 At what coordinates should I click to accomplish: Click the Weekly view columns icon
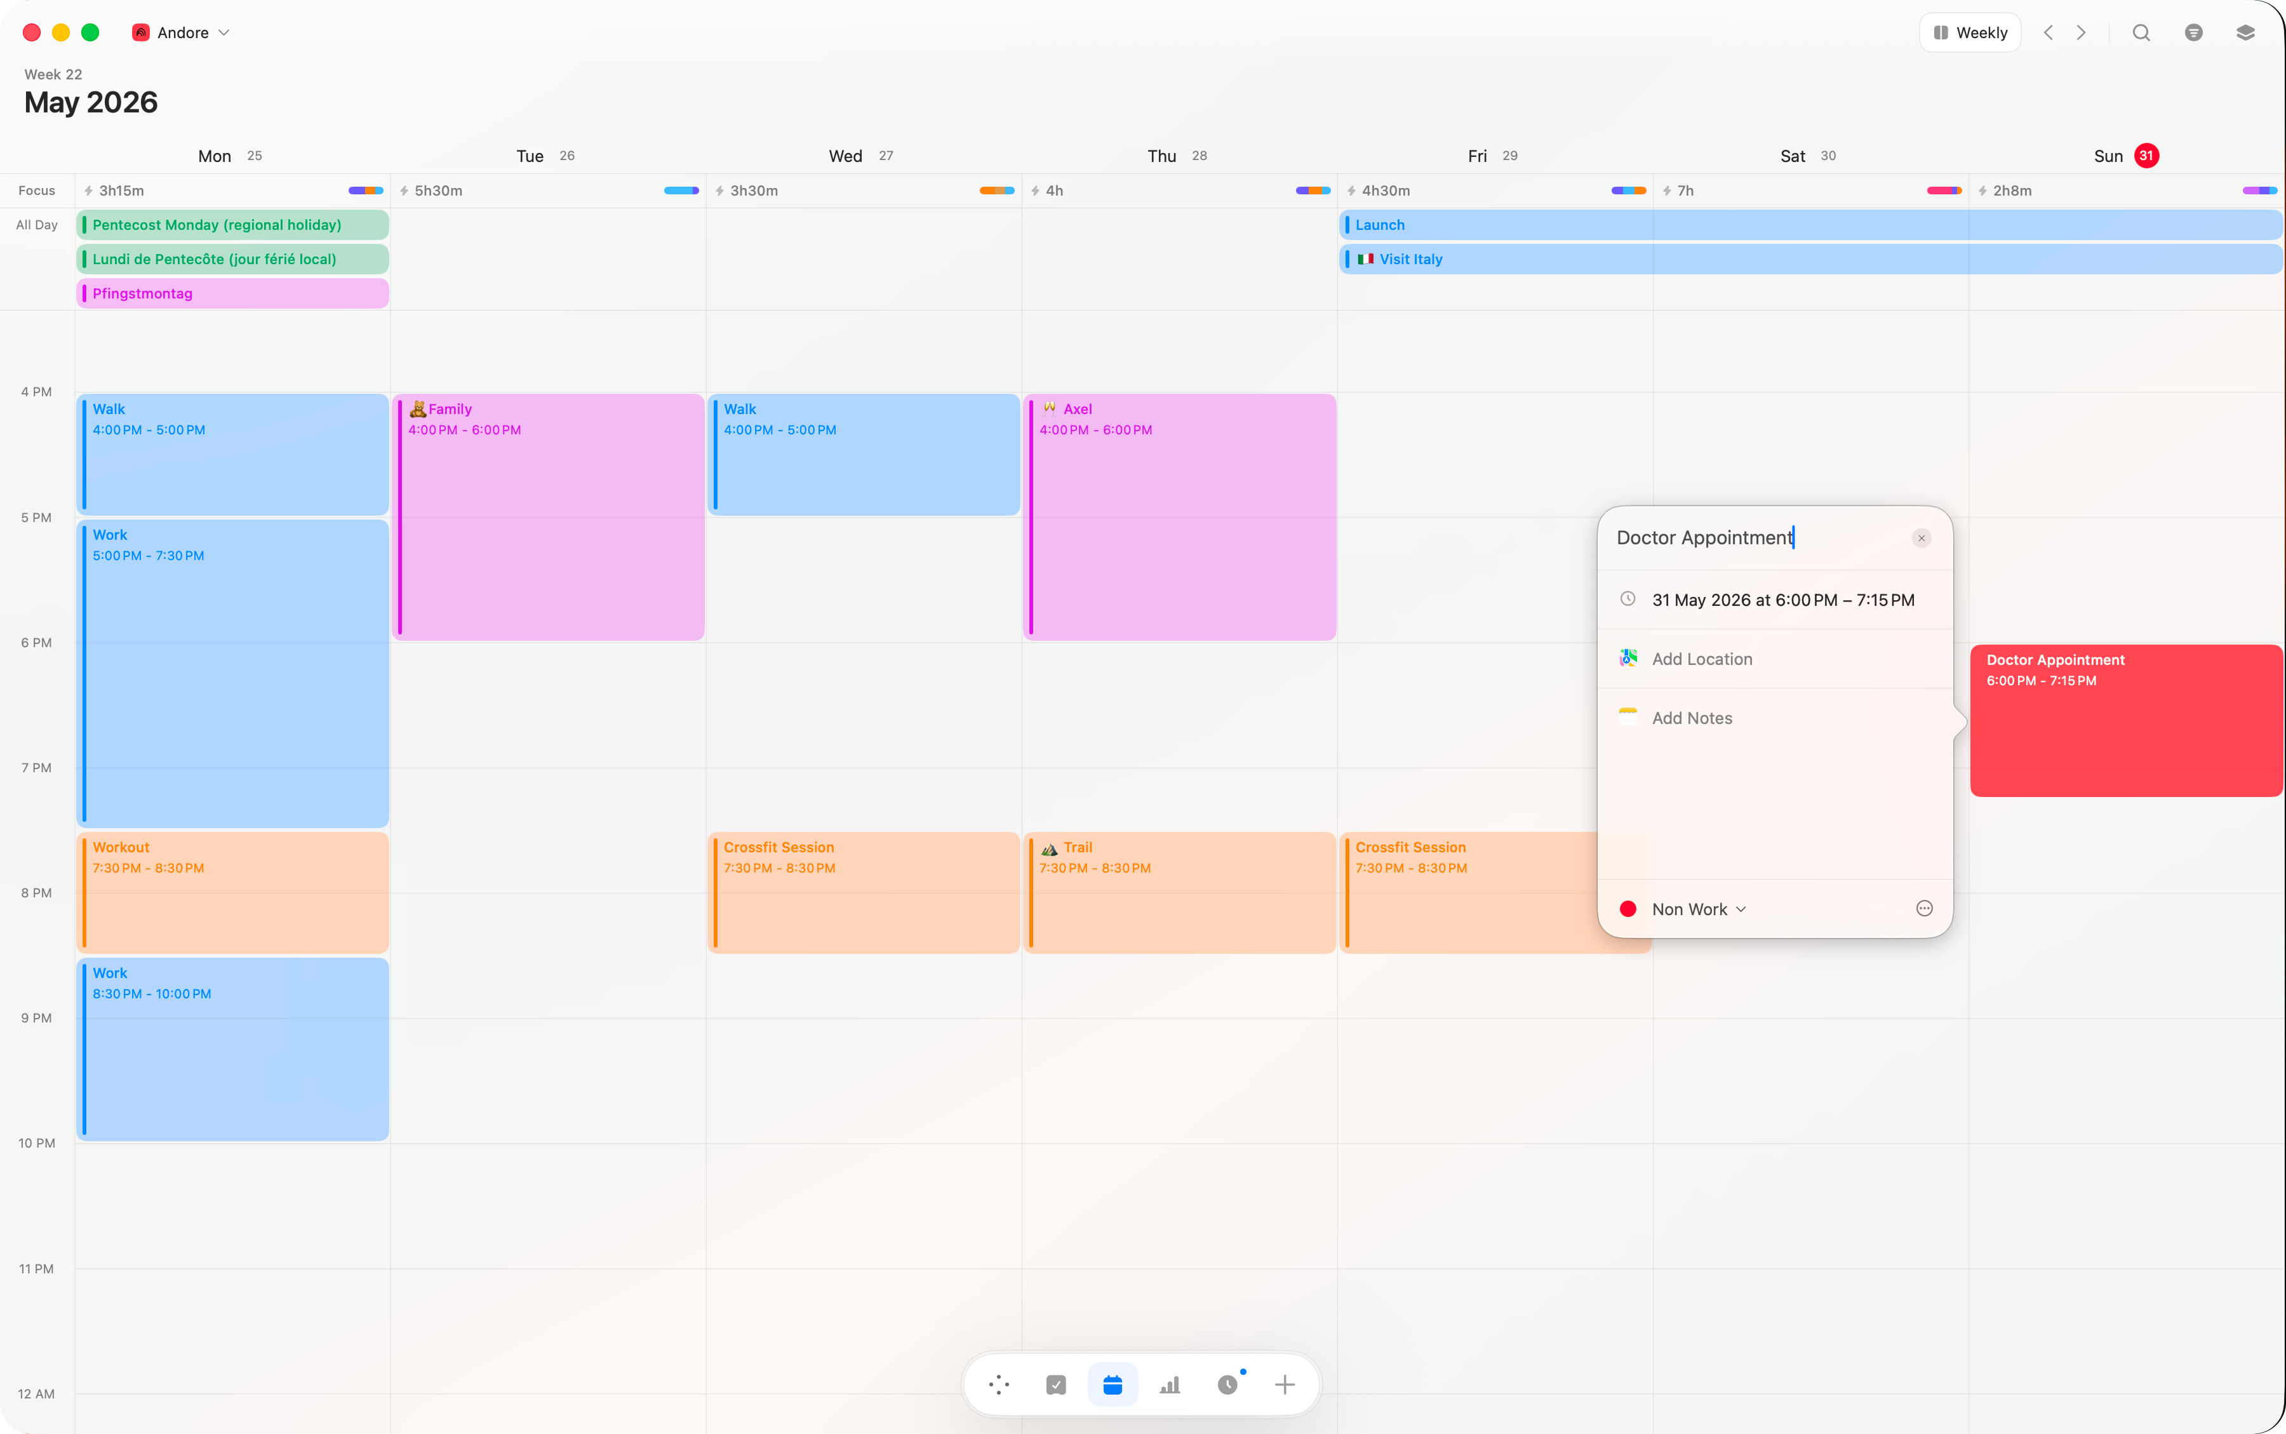[1941, 32]
